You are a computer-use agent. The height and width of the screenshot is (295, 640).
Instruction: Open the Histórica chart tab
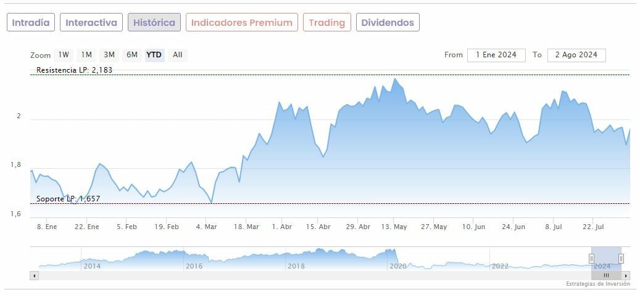tap(154, 23)
